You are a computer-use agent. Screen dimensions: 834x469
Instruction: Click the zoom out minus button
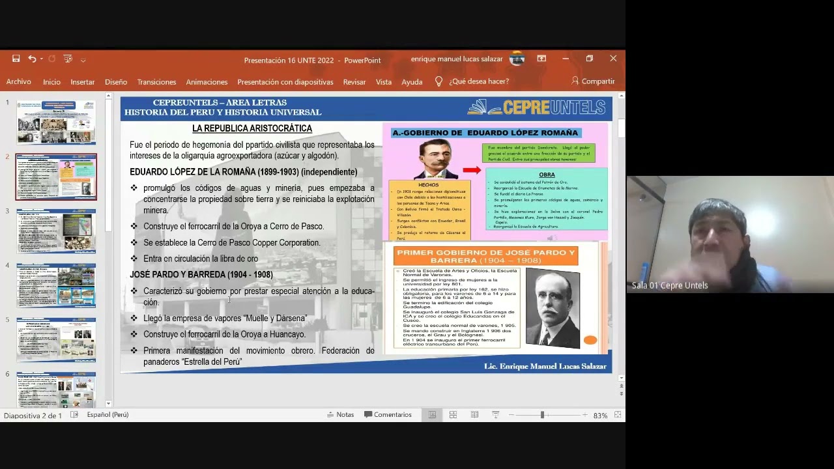511,415
